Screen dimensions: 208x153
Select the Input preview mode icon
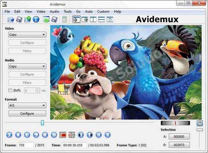pos(77,20)
